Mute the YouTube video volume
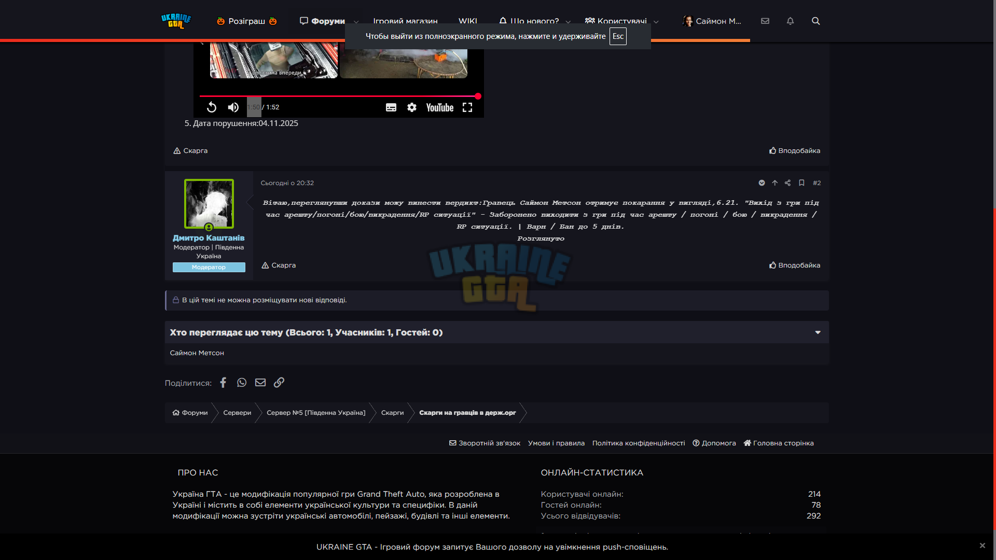 [x=233, y=107]
